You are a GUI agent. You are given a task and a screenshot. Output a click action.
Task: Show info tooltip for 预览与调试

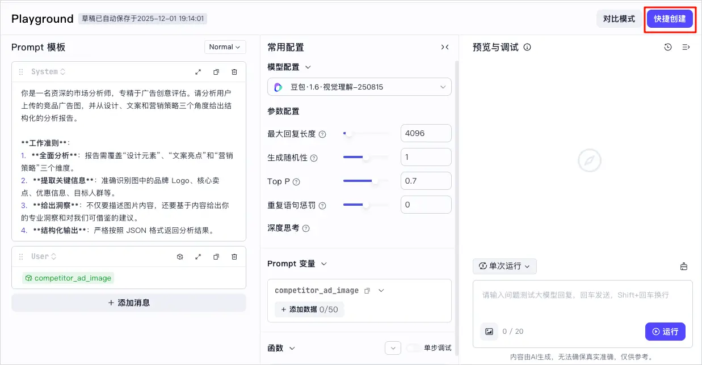pyautogui.click(x=527, y=47)
